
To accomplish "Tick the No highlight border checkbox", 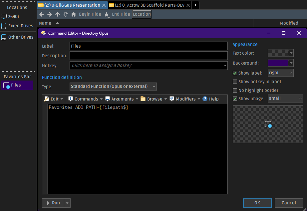I will [x=235, y=90].
